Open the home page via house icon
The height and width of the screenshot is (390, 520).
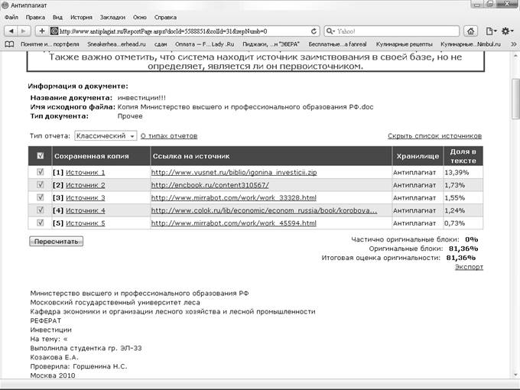[x=470, y=31]
